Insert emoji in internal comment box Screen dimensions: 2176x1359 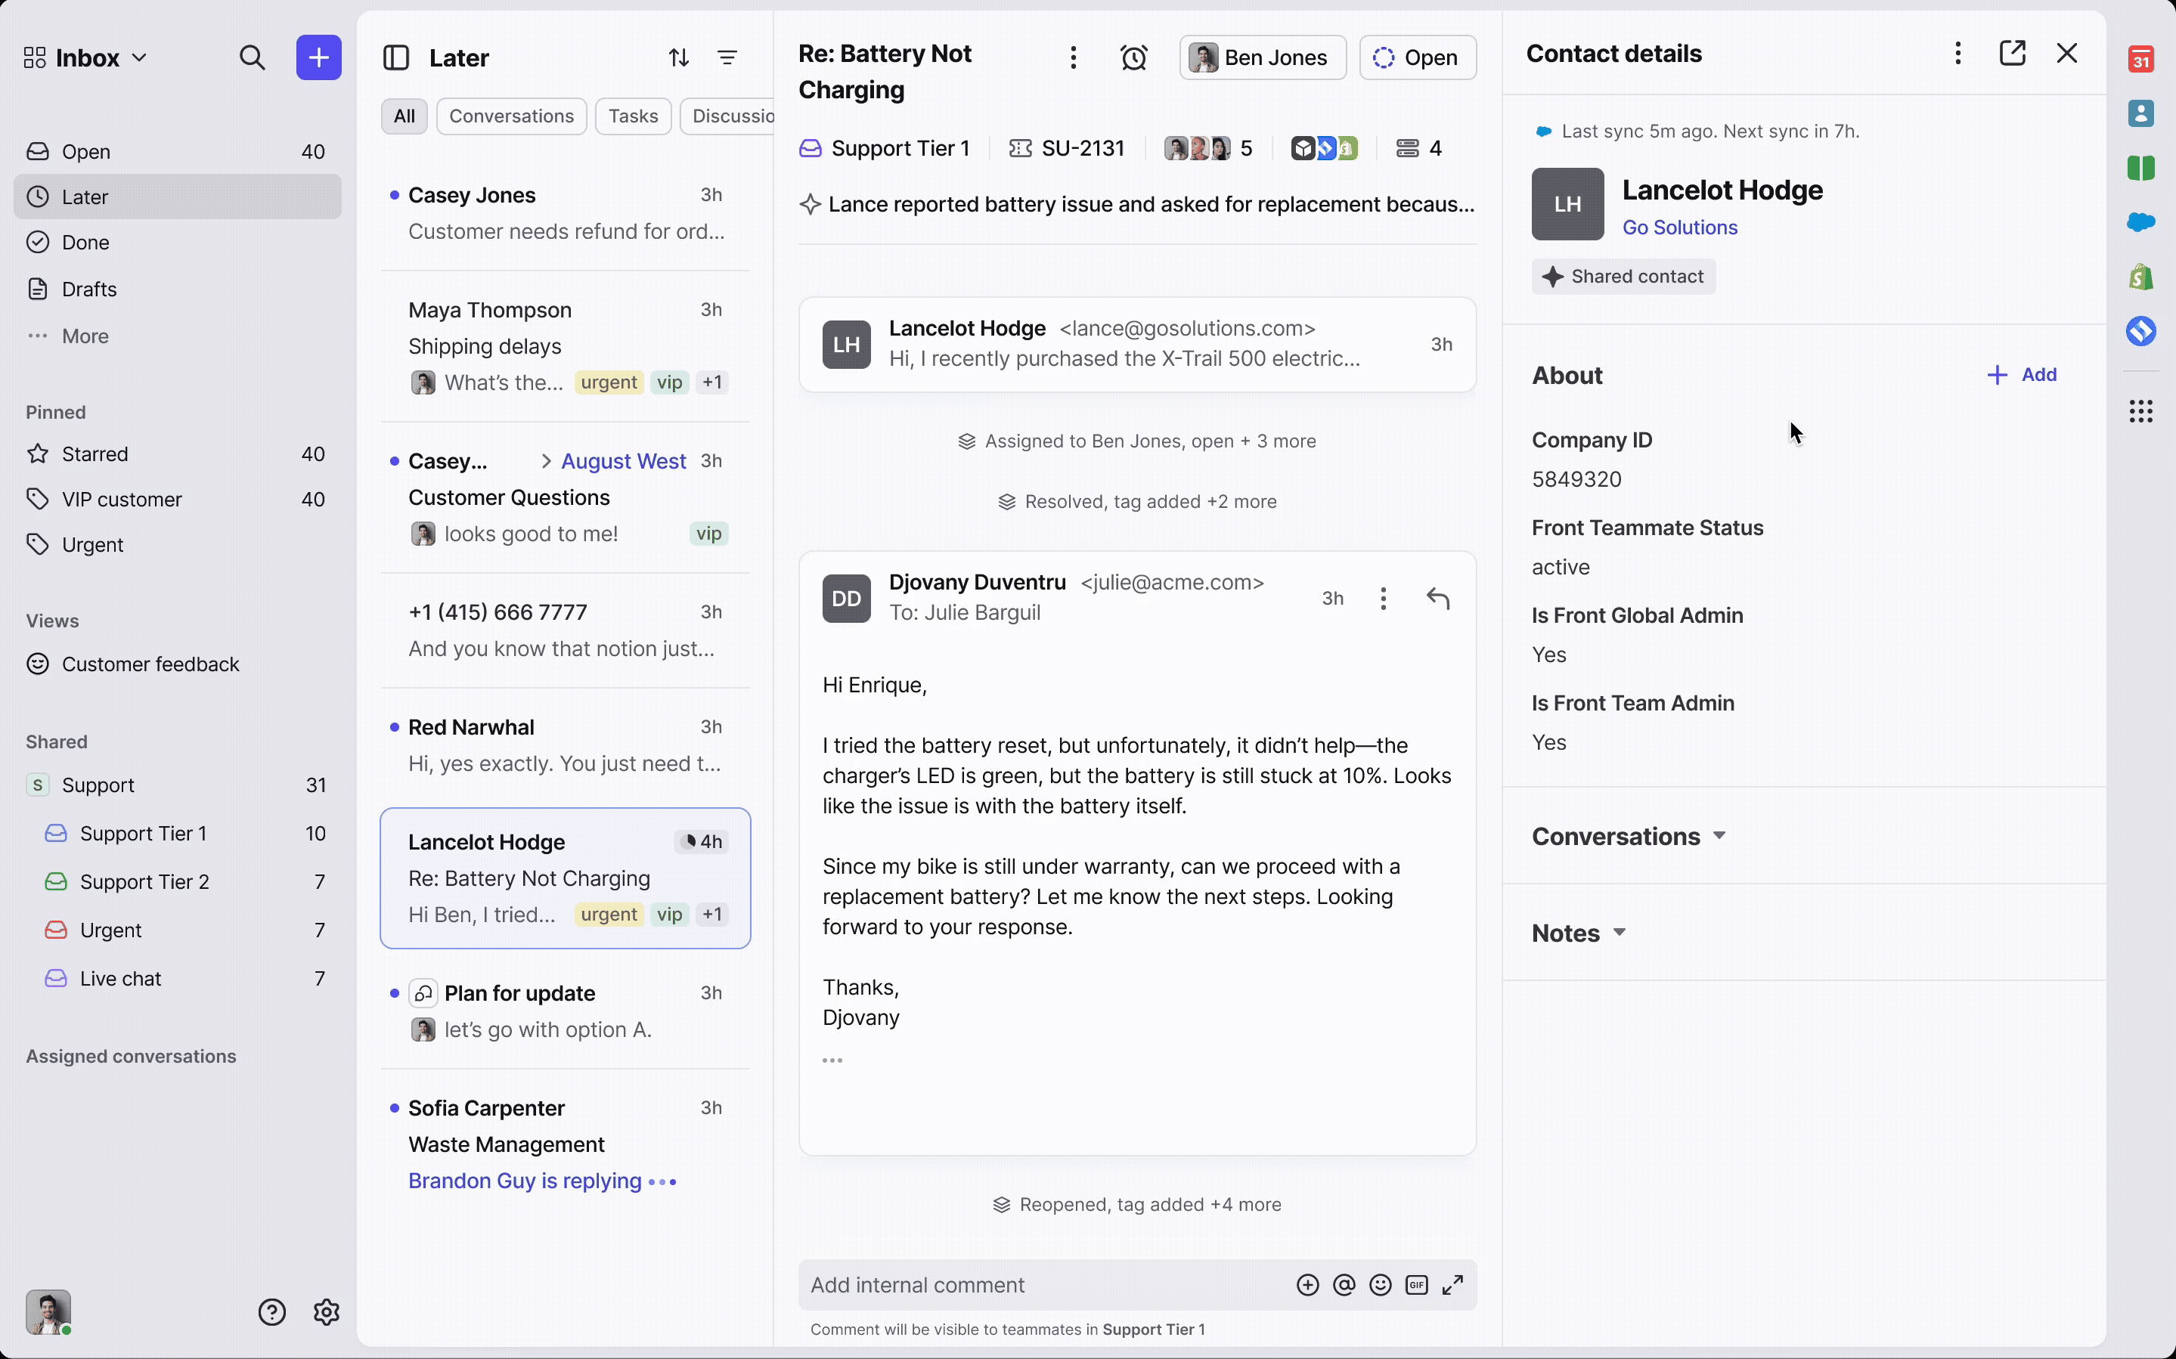tap(1380, 1285)
